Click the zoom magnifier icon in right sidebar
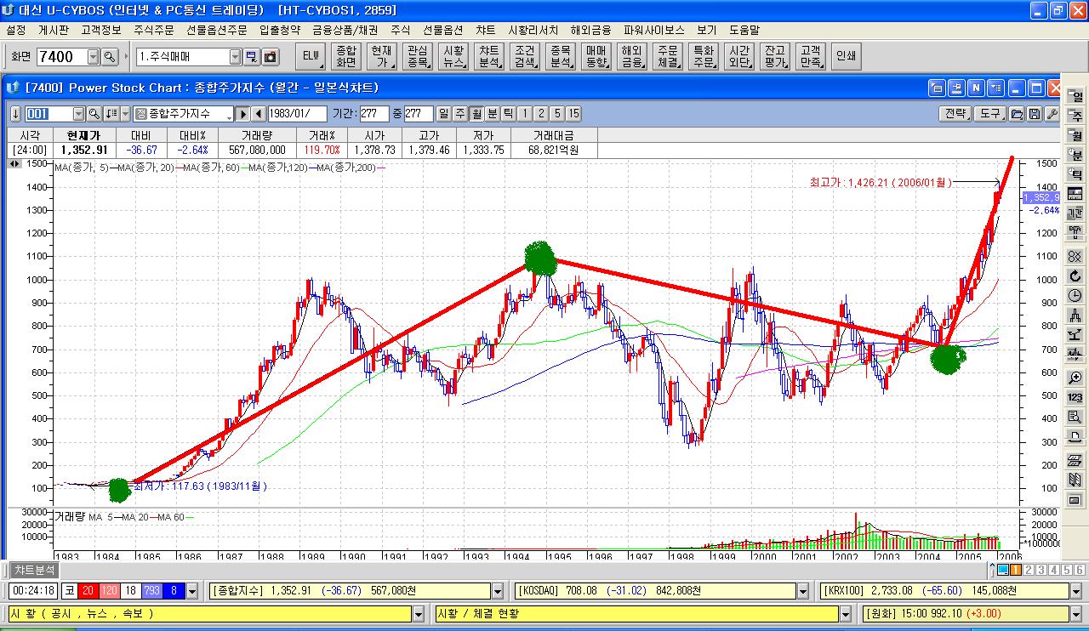This screenshot has height=631, width=1089. (1075, 378)
